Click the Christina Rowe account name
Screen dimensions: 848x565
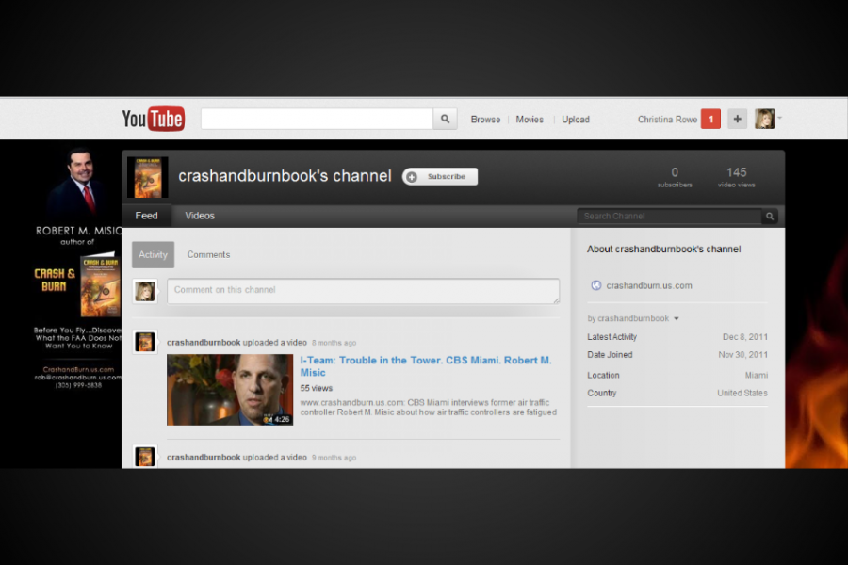667,120
